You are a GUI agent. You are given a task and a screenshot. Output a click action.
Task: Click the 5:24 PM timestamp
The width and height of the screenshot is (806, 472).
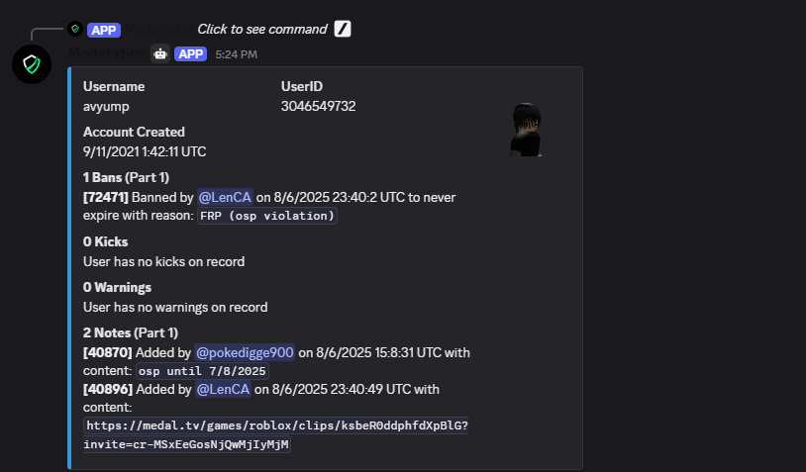point(236,54)
